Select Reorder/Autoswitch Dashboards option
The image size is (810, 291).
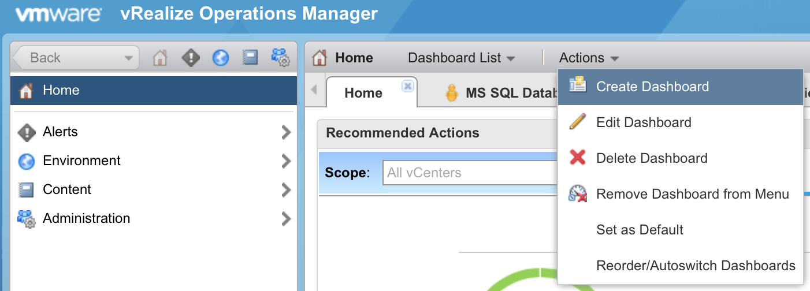pyautogui.click(x=696, y=266)
